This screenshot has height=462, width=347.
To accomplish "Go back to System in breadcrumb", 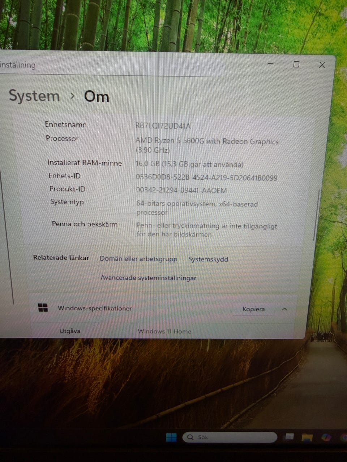I will (34, 96).
